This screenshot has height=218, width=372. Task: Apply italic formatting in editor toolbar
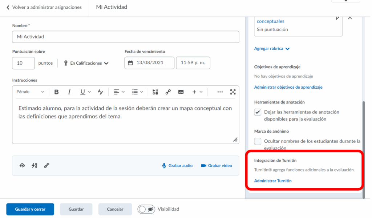click(x=69, y=92)
